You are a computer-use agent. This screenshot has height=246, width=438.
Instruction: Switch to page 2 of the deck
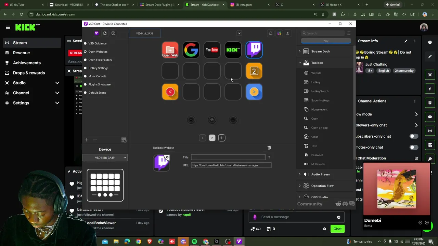[x=212, y=138]
